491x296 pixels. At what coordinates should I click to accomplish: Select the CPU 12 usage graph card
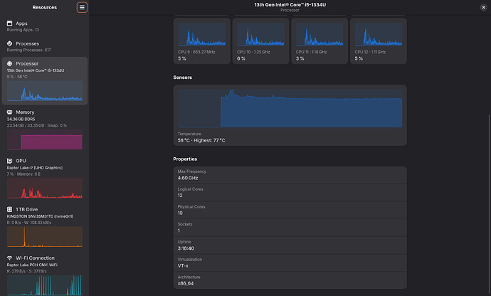(379, 41)
